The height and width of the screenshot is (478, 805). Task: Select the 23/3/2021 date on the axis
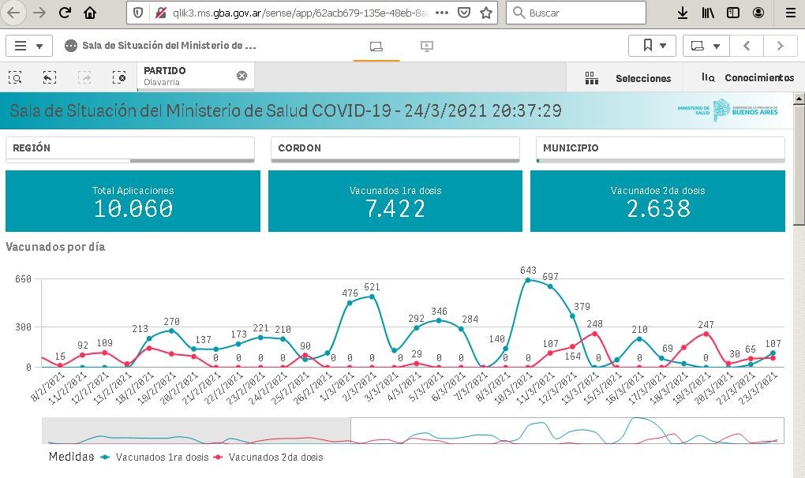(x=758, y=388)
